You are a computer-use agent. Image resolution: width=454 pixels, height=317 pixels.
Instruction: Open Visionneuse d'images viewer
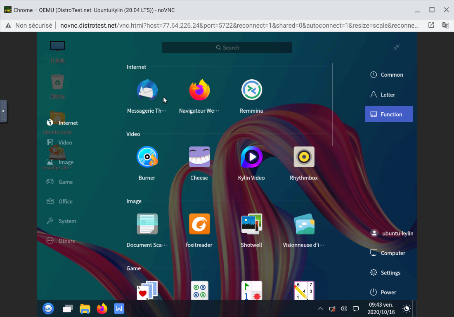point(304,230)
